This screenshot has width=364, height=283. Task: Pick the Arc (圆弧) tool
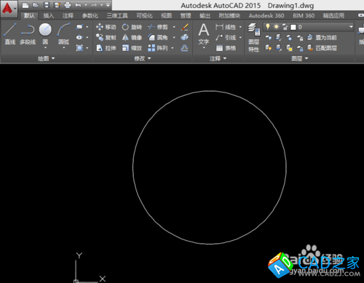coord(64,34)
